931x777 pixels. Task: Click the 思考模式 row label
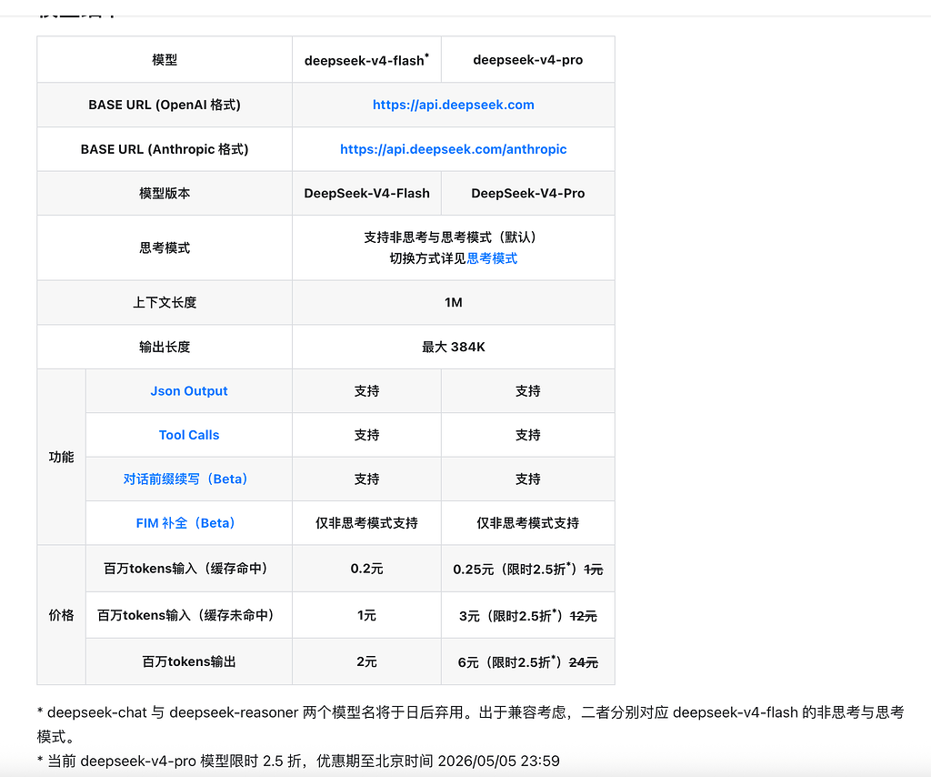point(165,247)
